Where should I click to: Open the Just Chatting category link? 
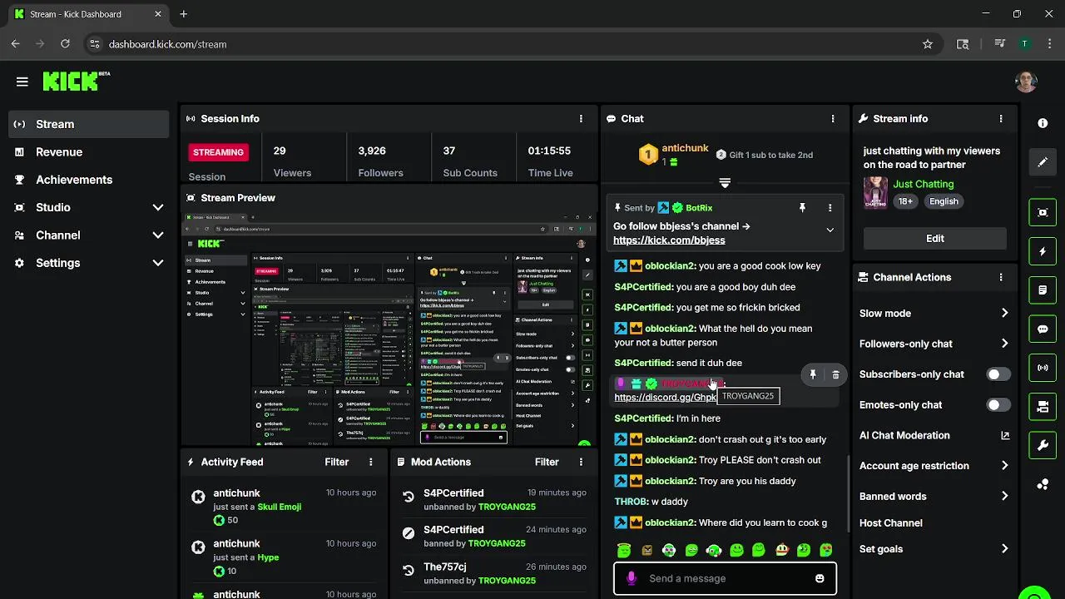(924, 184)
